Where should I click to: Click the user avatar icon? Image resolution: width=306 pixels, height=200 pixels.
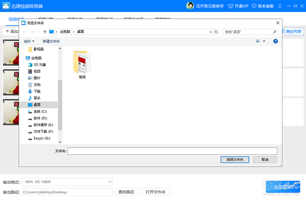tap(190, 6)
